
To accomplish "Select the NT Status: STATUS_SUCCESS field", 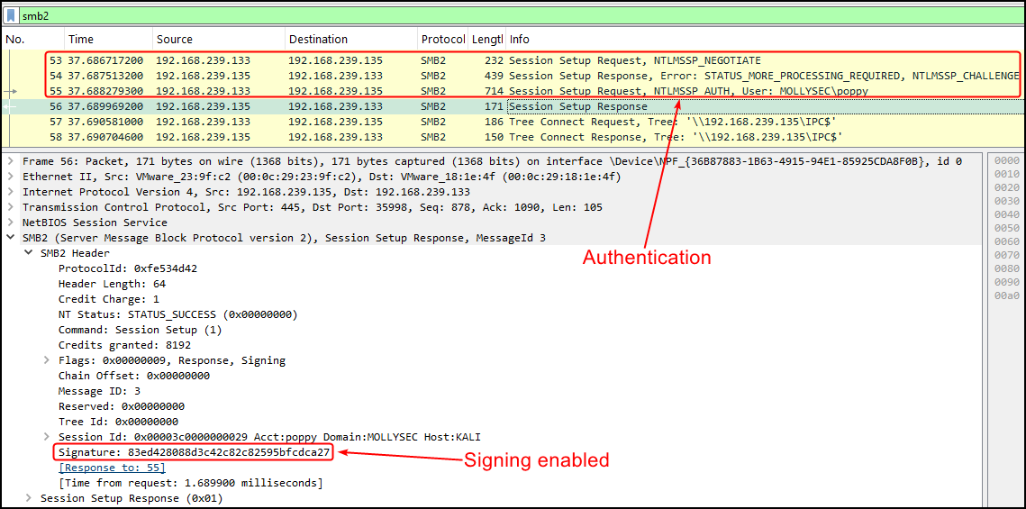I will coord(178,314).
